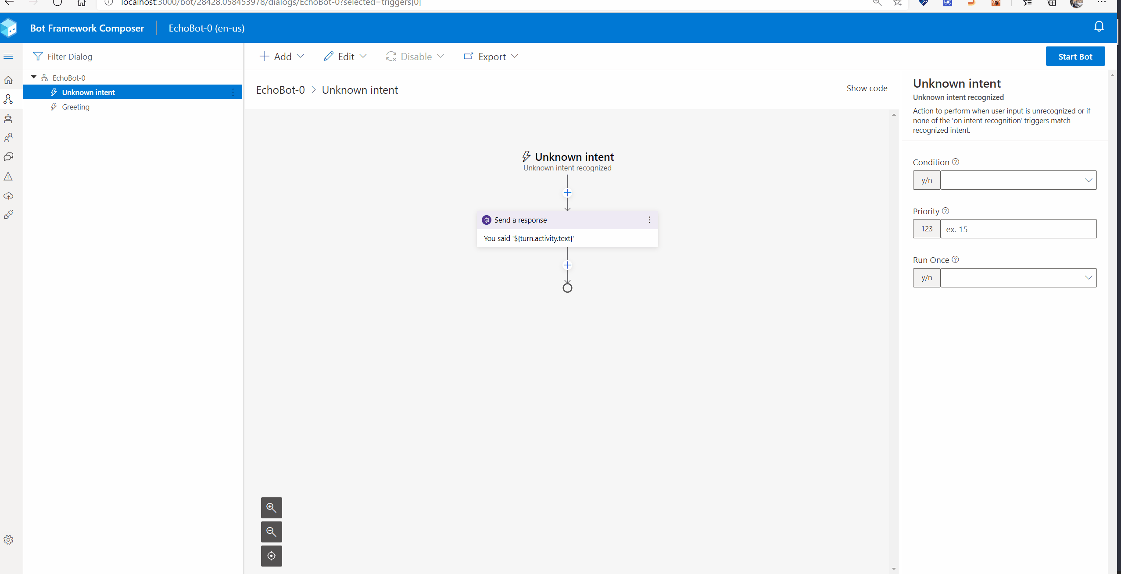
Task: Open the Send a response node menu
Action: (x=649, y=220)
